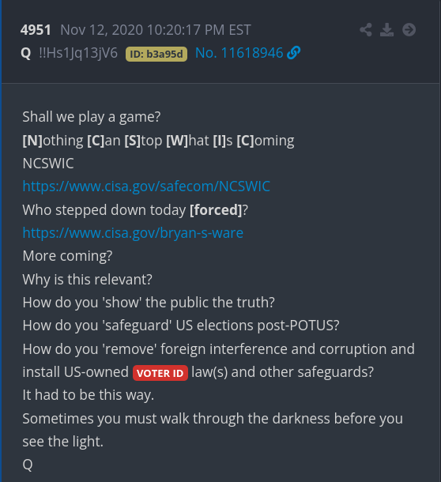
Task: Click the red VOTER ID tag
Action: click(x=160, y=373)
